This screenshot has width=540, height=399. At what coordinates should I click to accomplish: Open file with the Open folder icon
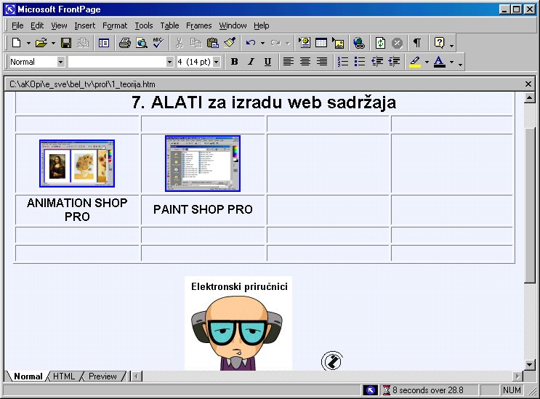(x=41, y=43)
